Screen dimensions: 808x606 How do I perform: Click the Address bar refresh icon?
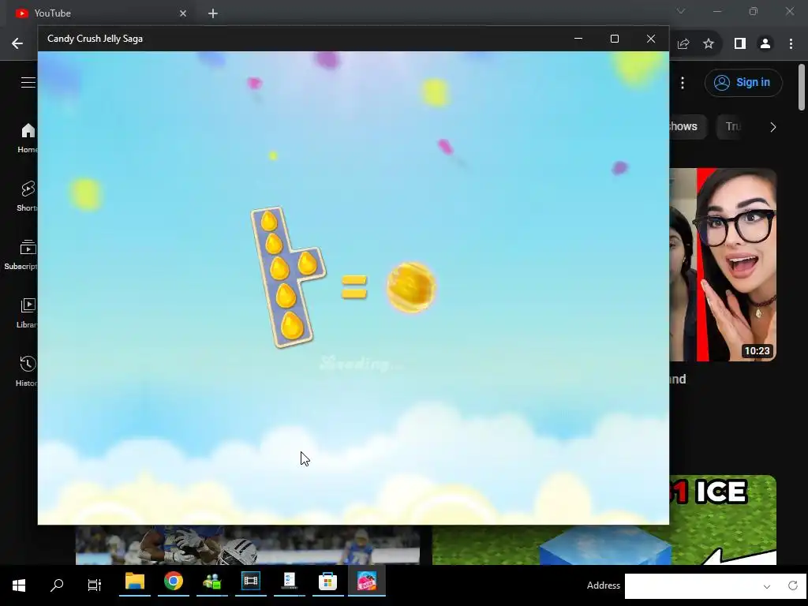click(793, 585)
